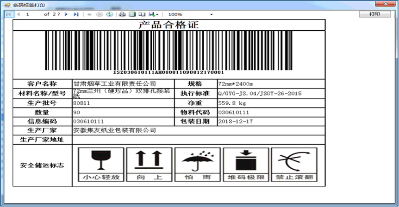Click customer name 甘肃烟草工业有限责任公司

tap(114, 83)
